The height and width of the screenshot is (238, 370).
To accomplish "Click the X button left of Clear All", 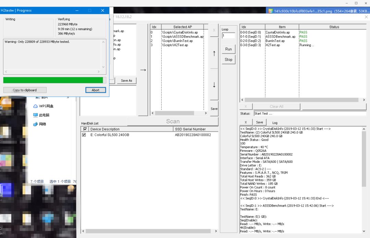I will (246, 106).
